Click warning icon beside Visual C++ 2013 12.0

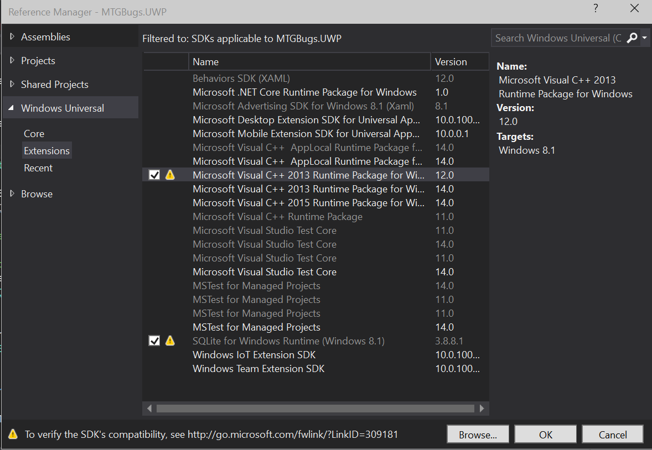170,175
